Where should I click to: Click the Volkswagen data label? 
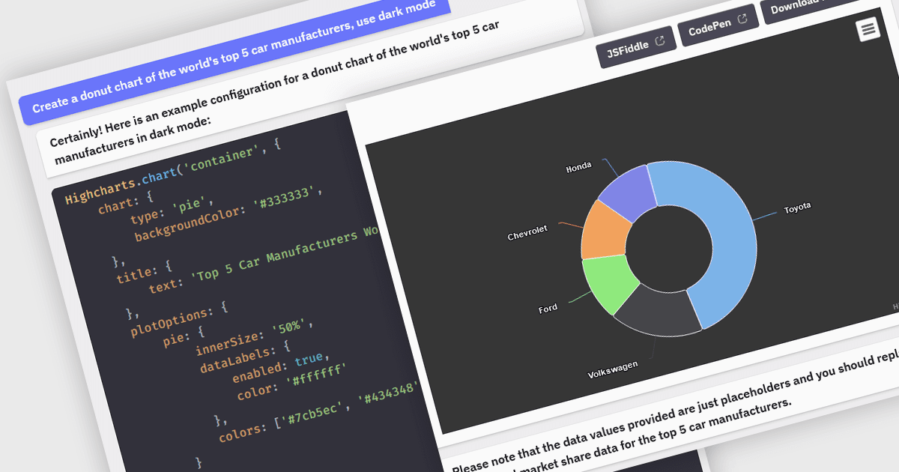point(613,369)
